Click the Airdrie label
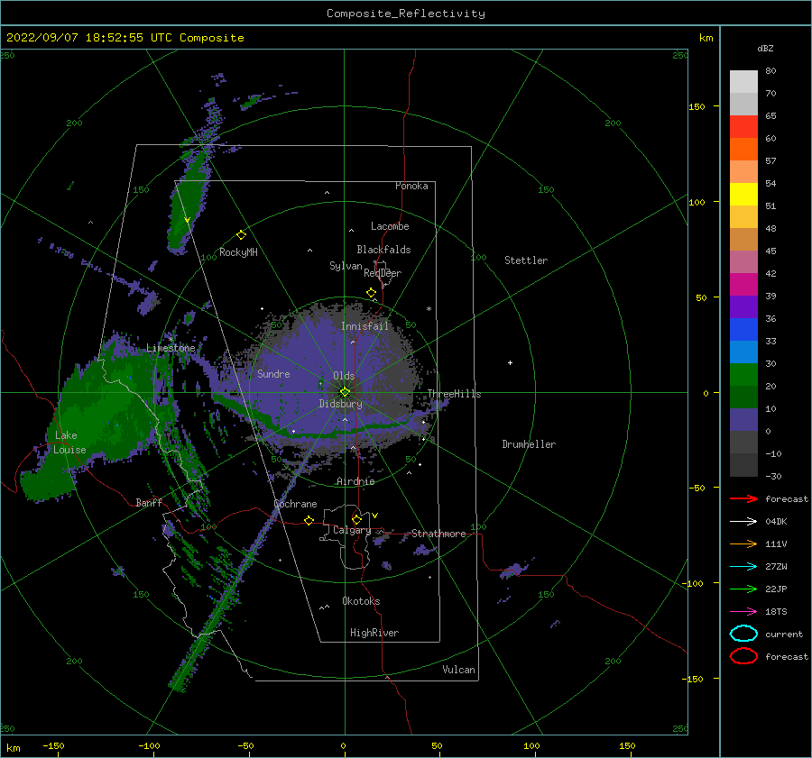Viewport: 812px width, 758px height. coord(355,481)
